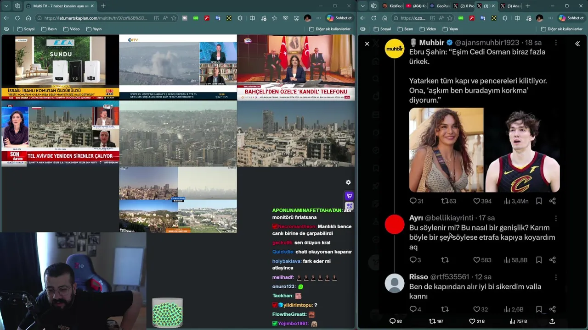Go to home page in right browser window
Image resolution: width=588 pixels, height=330 pixels.
[384, 18]
